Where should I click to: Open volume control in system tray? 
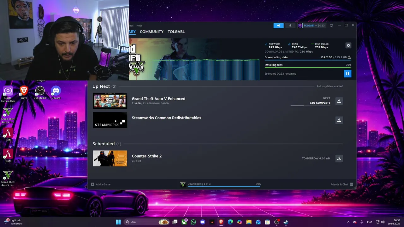tap(383, 222)
